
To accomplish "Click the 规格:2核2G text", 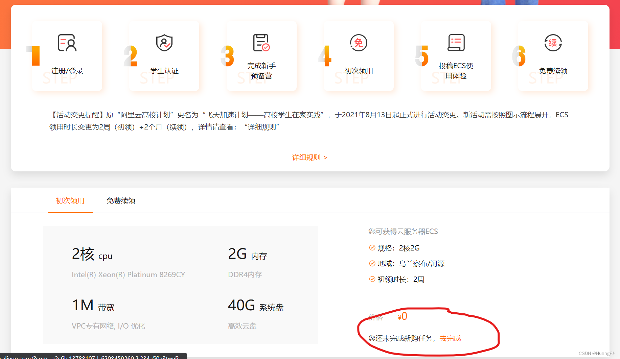I will [398, 248].
